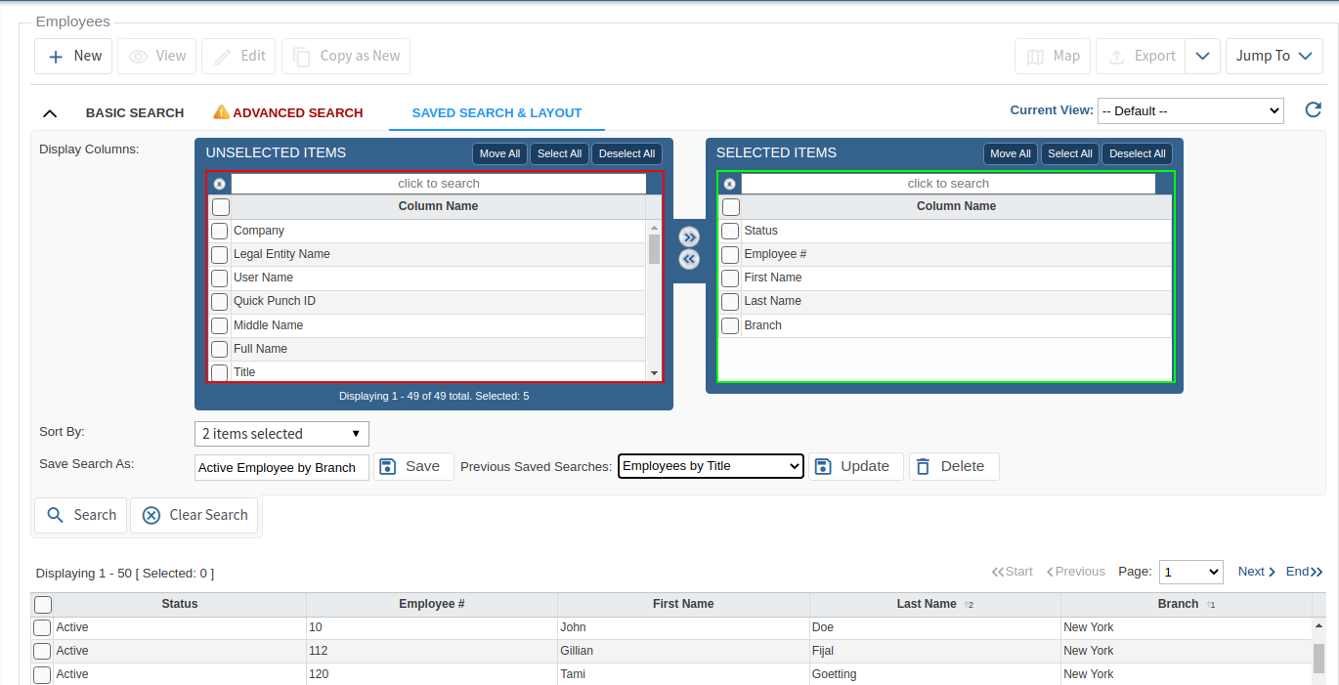The image size is (1339, 685).
Task: Check the Company column checkbox
Action: [220, 231]
